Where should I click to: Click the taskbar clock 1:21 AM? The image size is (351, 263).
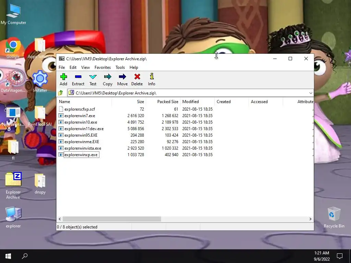point(322,253)
